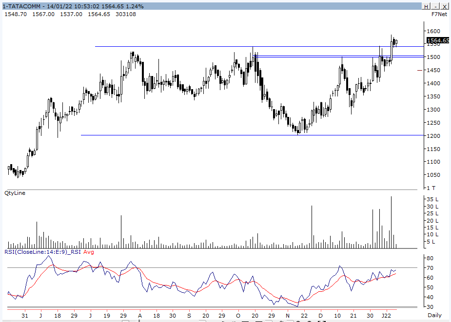The image size is (451, 322).
Task: Click the 1-TATACOMM chart title text
Action: 21,6
